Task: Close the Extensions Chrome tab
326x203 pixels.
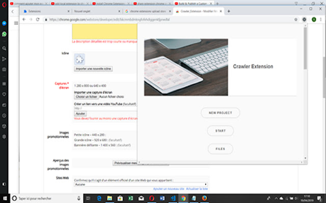Action: [68, 11]
